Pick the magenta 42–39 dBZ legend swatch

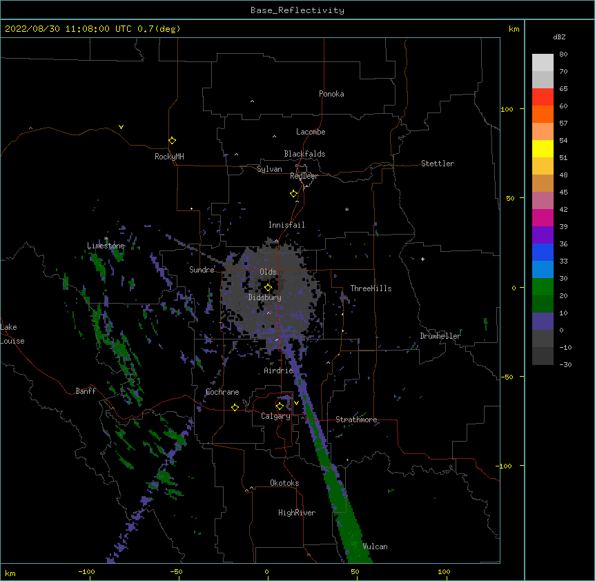point(543,217)
